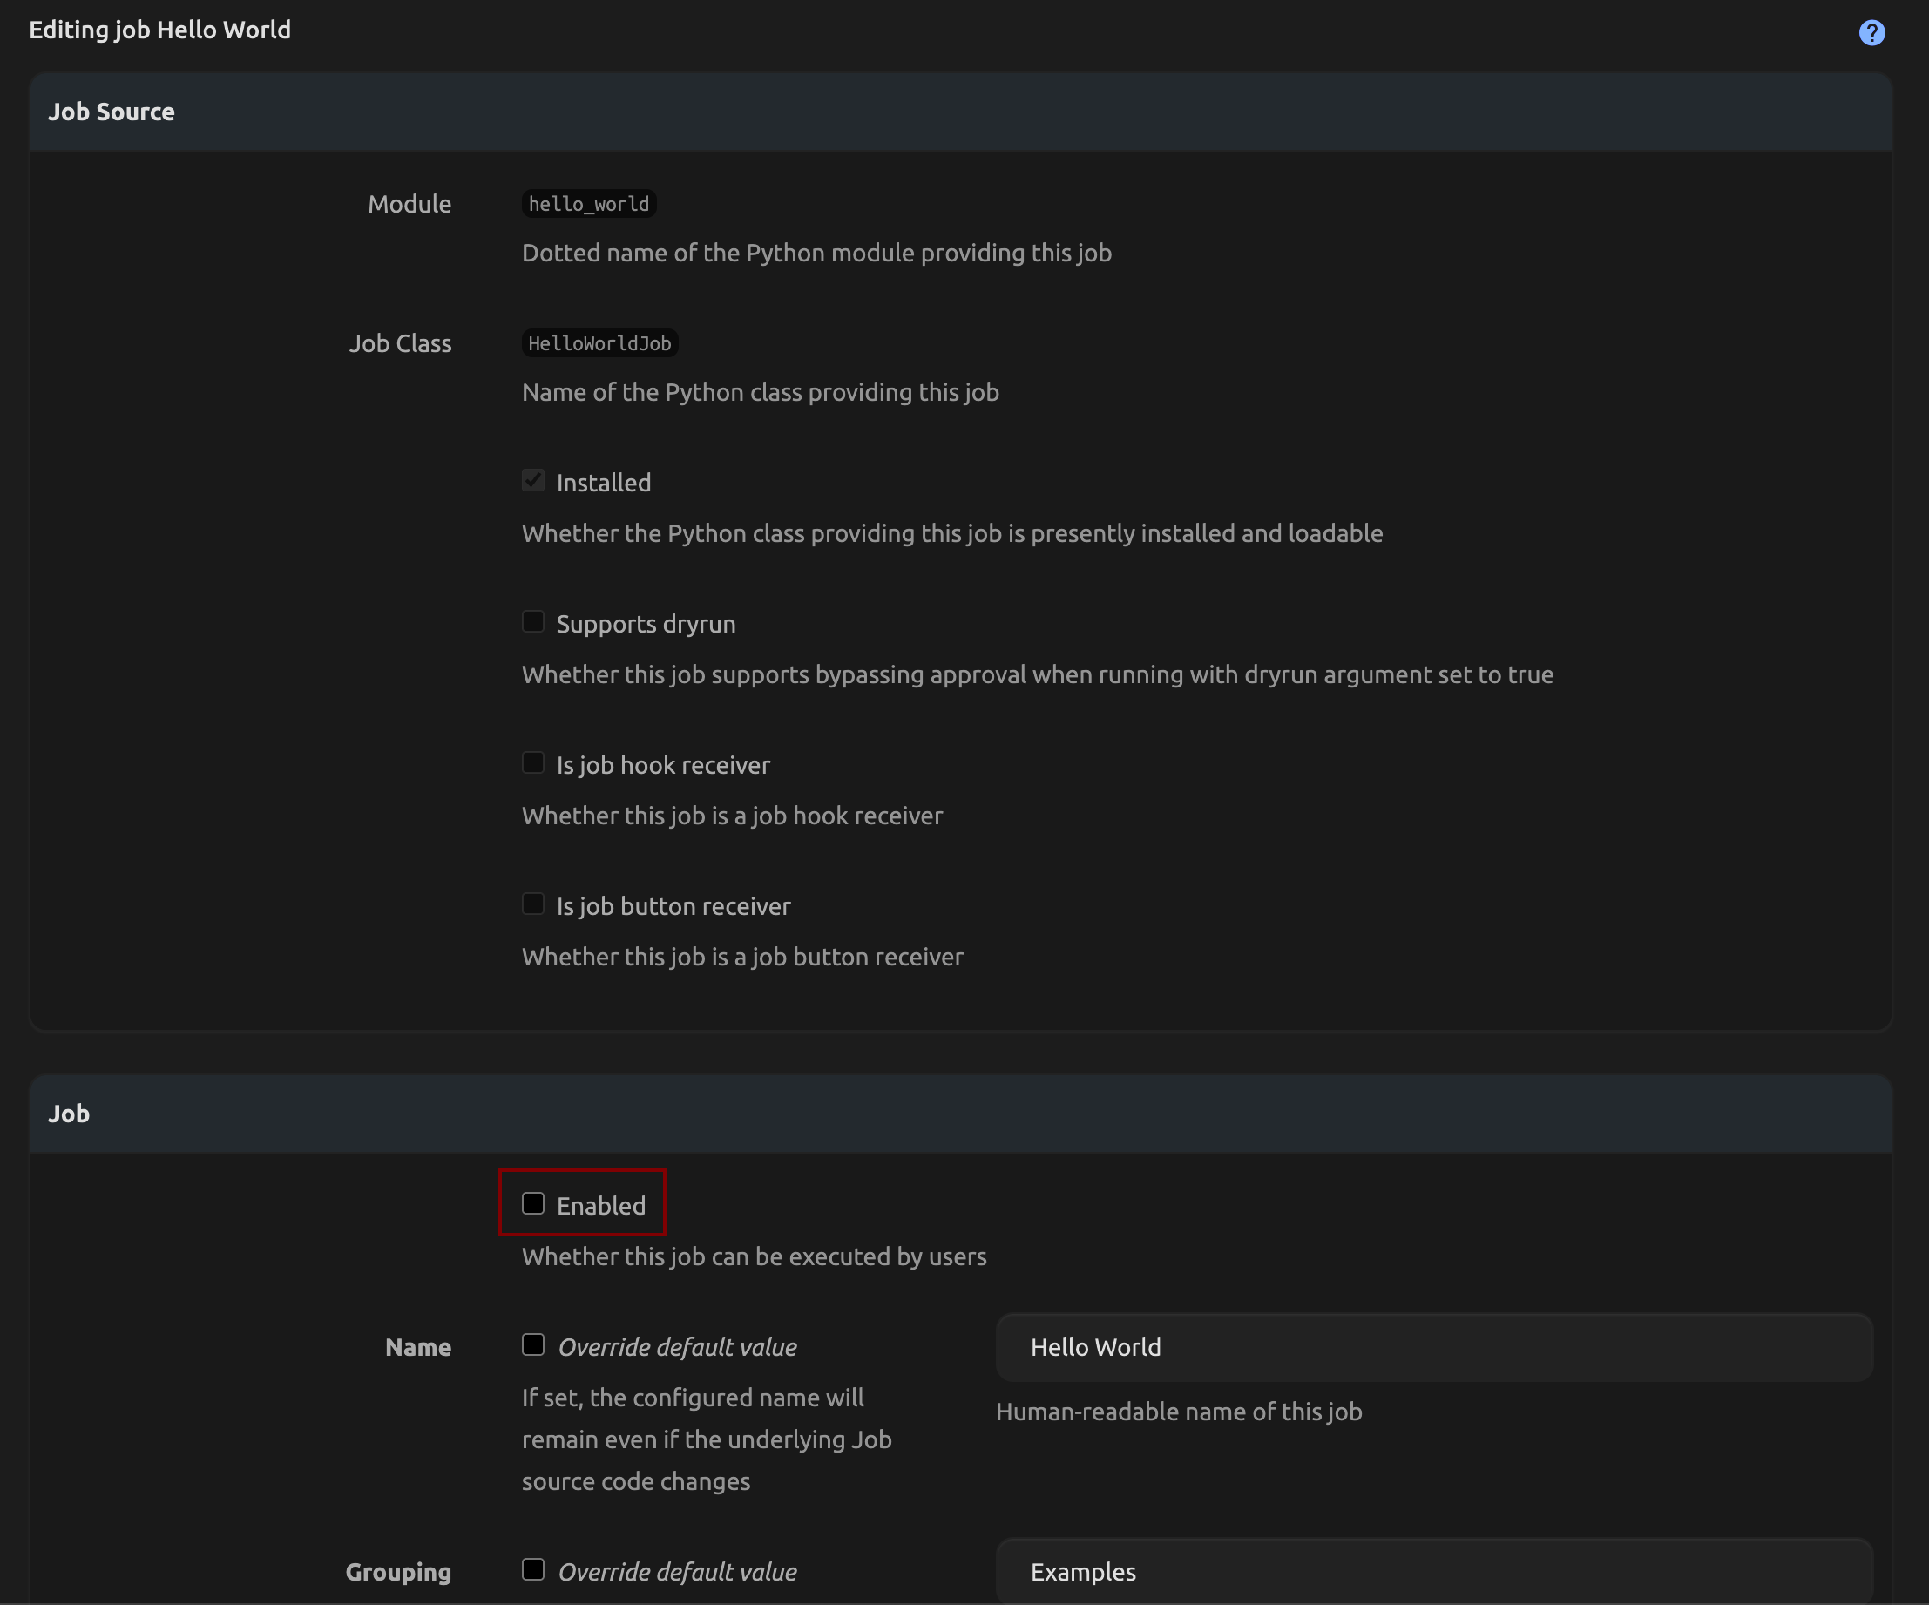Click the Enabled checkbox label text
Viewport: 1929px width, 1605px height.
(x=601, y=1205)
